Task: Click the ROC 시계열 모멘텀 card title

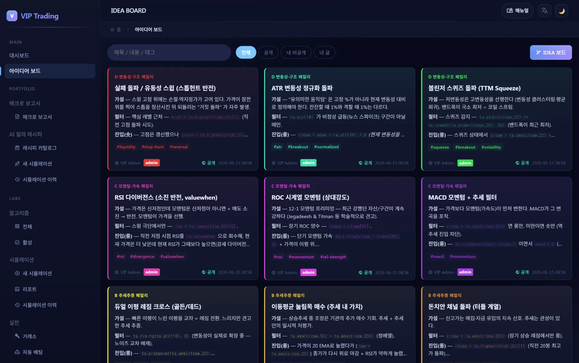Action: [x=310, y=198]
